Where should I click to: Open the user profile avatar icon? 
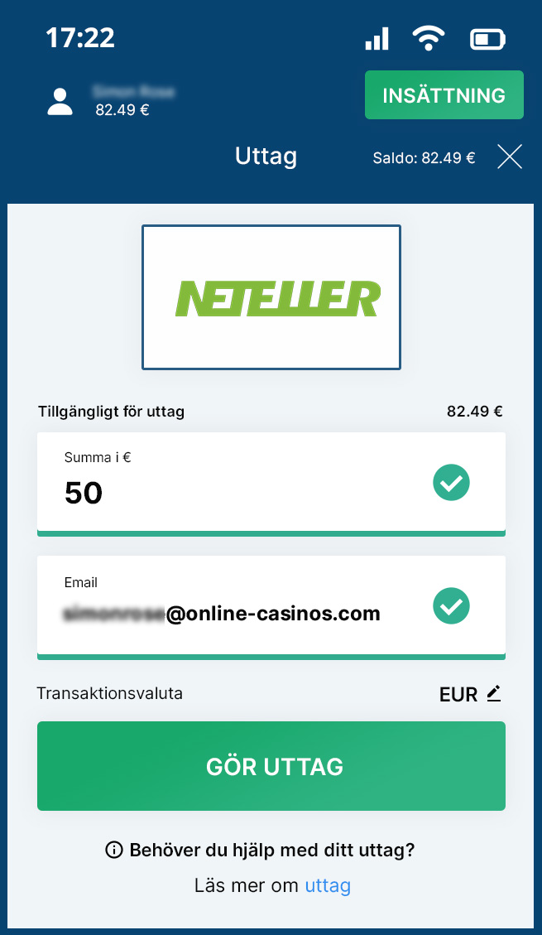pos(60,101)
